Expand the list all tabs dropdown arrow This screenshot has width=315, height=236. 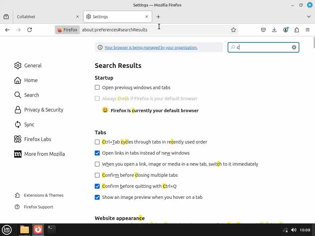coord(309,17)
